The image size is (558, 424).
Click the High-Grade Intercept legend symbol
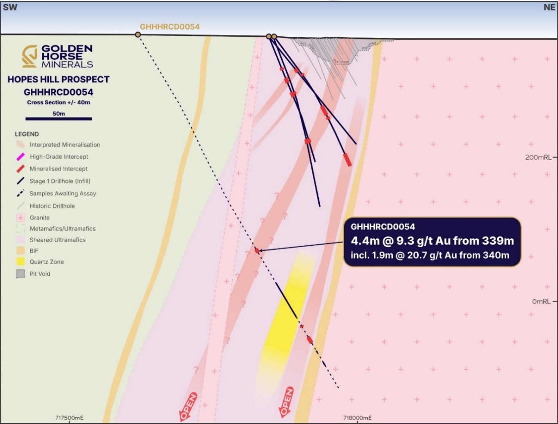click(20, 157)
